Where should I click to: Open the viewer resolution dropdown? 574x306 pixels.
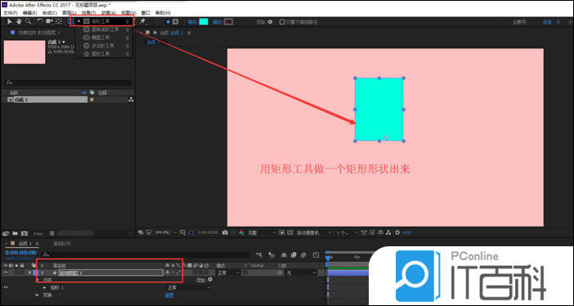pyautogui.click(x=262, y=232)
